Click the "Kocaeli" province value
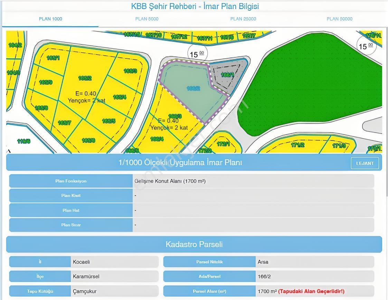Image resolution: width=388 pixels, height=300 pixels. [x=81, y=262]
